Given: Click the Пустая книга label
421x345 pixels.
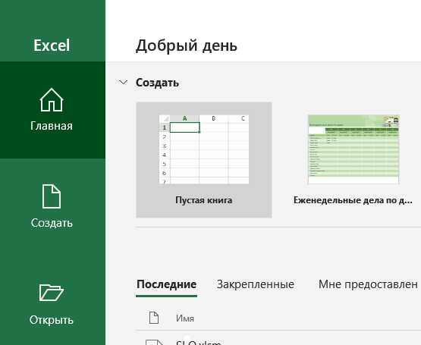Looking at the screenshot, I should click(204, 200).
